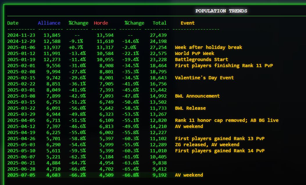This screenshot has width=306, height=185.
Task: Click Horde value 6,002
Action: tap(107, 133)
